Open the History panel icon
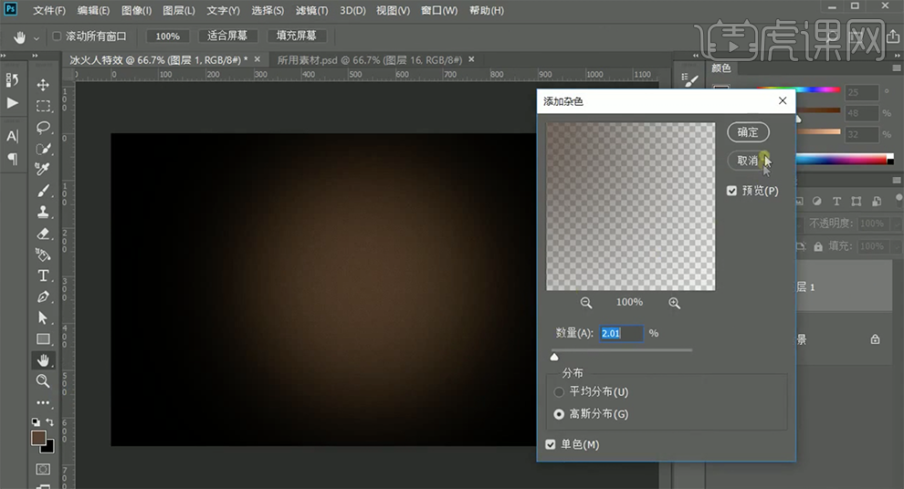This screenshot has width=904, height=489. (12, 80)
